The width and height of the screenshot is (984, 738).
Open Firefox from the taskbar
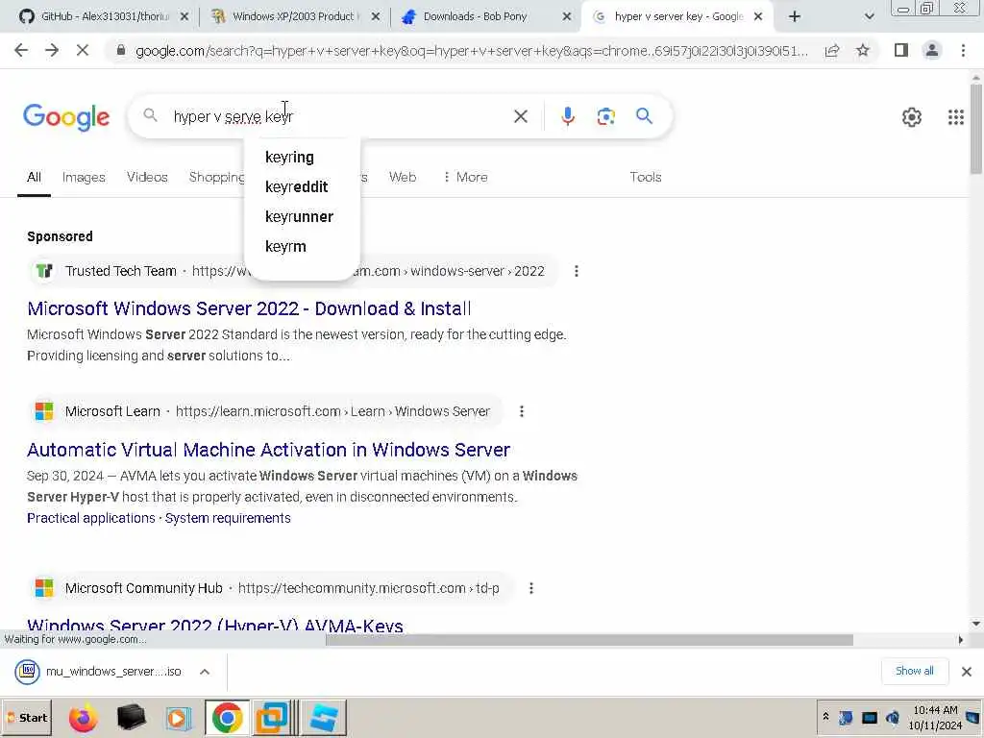[83, 717]
